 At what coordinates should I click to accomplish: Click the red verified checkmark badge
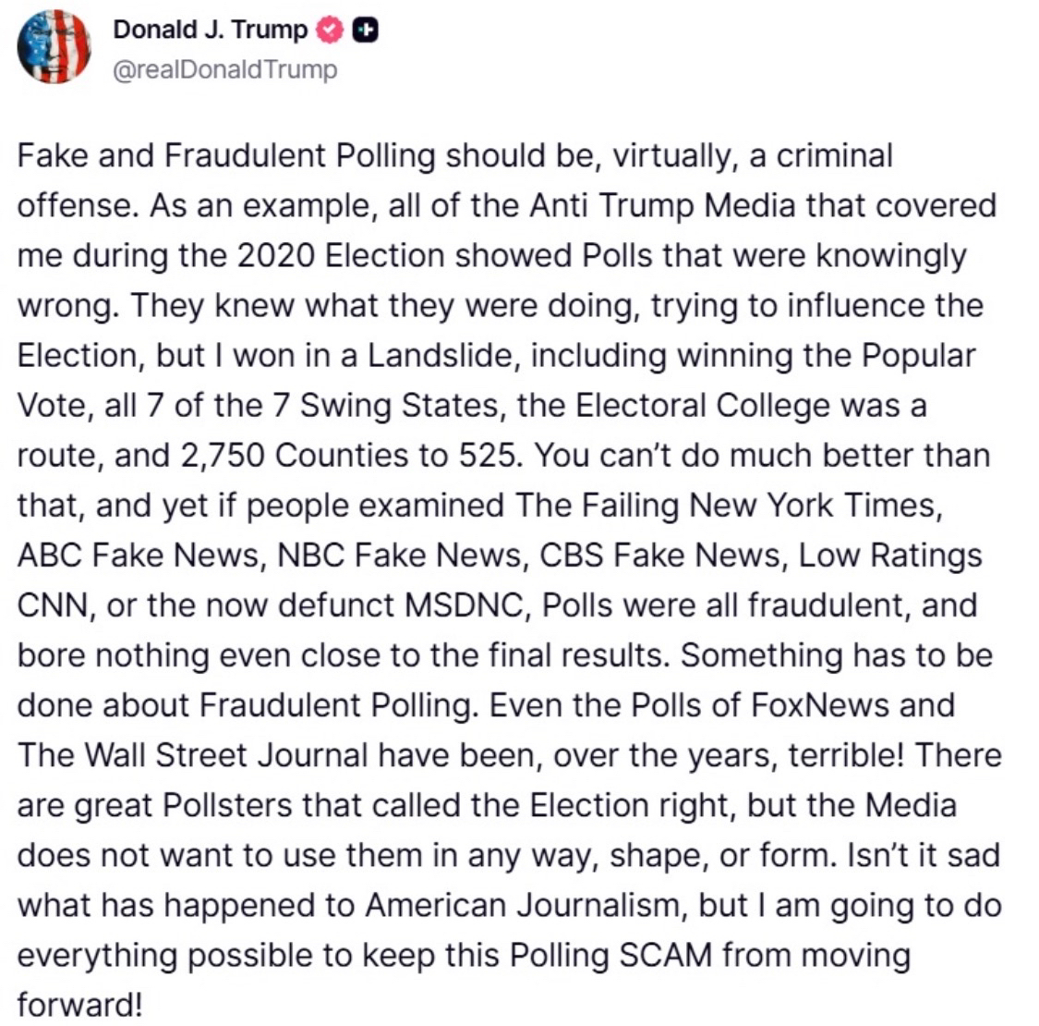[x=330, y=31]
